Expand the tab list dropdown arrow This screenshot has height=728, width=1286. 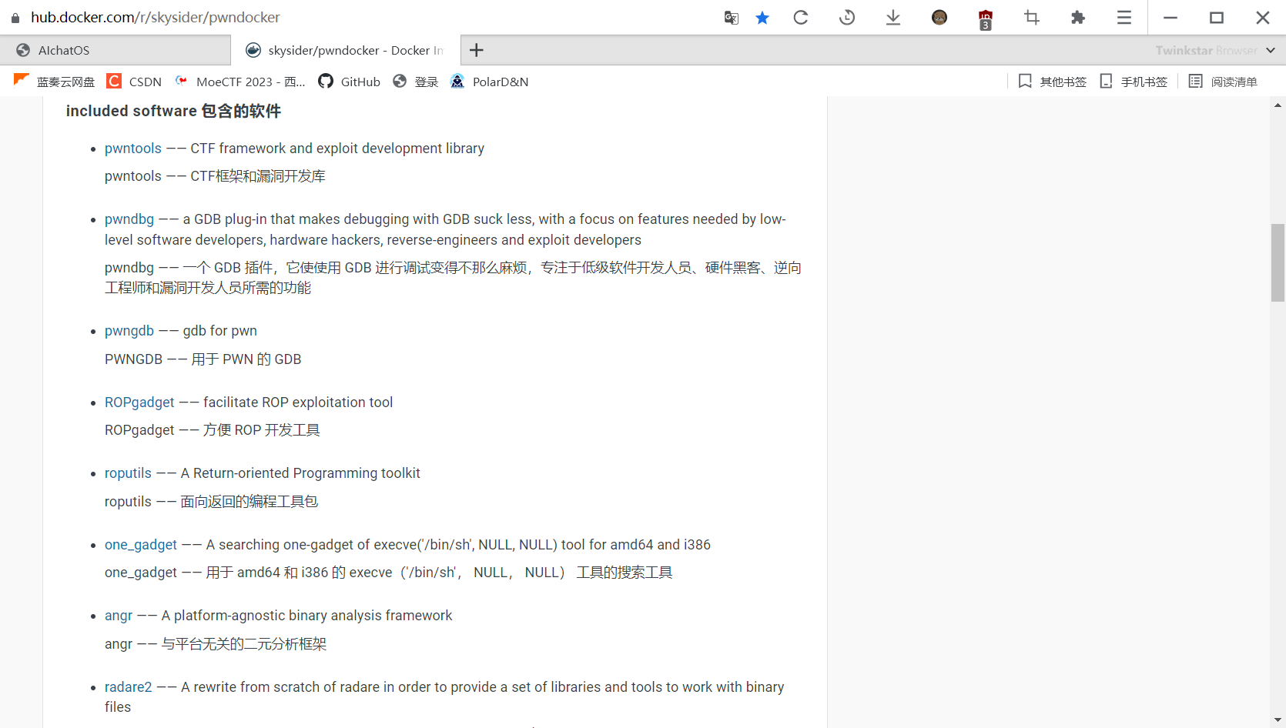pos(1271,50)
